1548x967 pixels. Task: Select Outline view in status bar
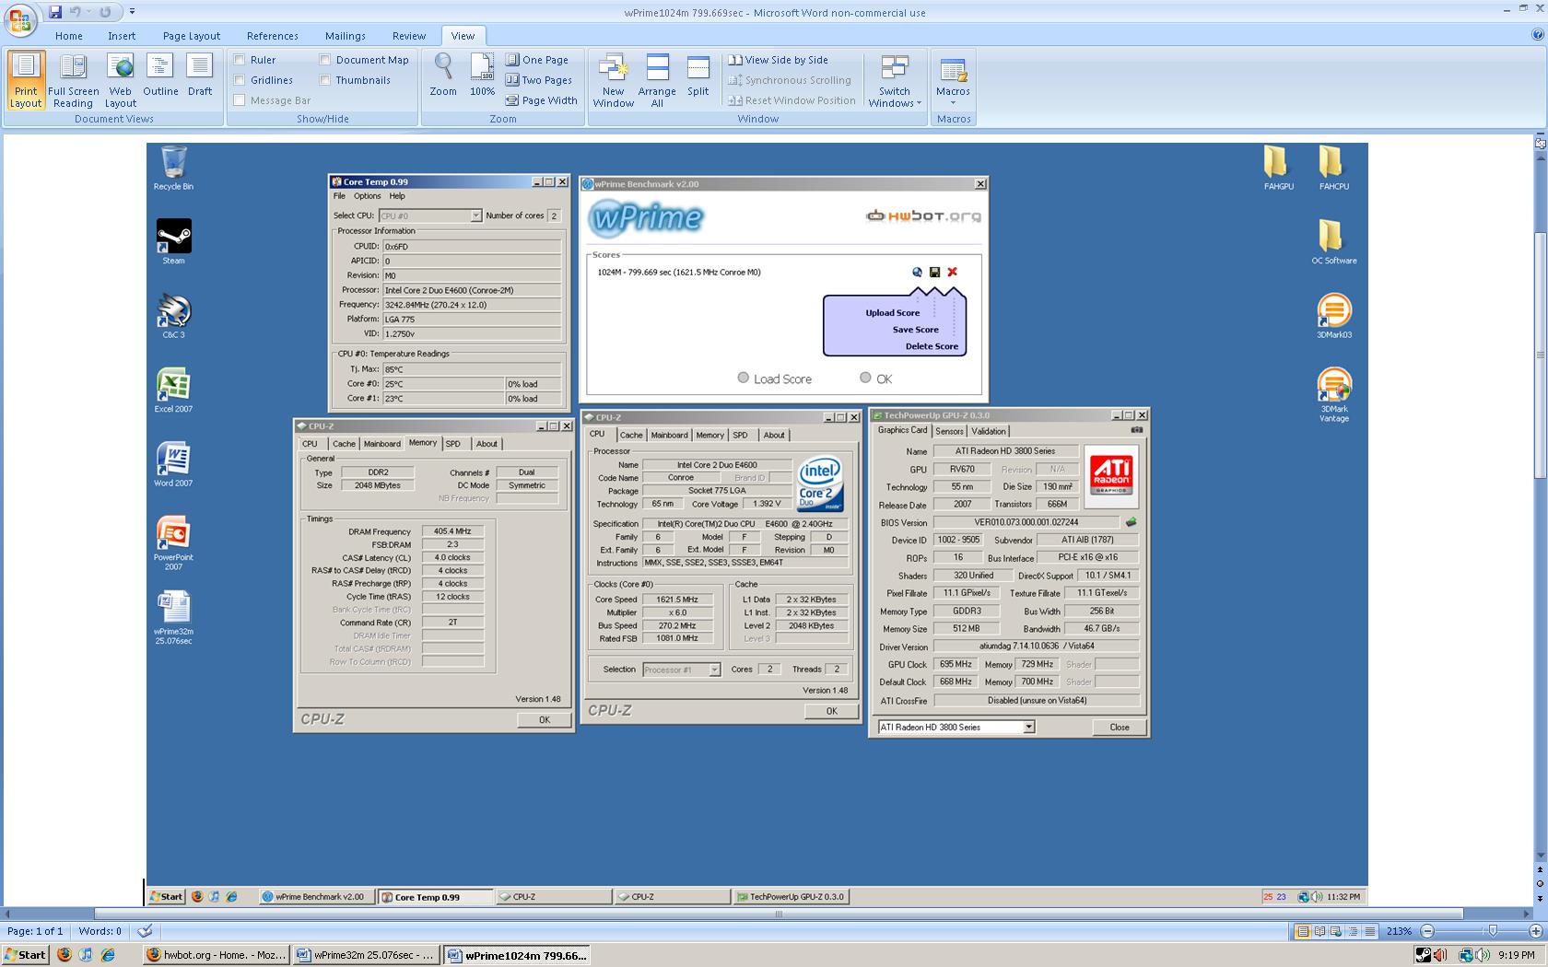1354,931
